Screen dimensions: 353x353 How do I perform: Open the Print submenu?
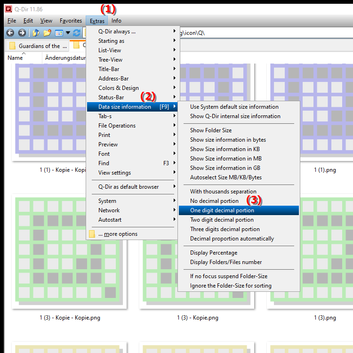click(x=132, y=135)
